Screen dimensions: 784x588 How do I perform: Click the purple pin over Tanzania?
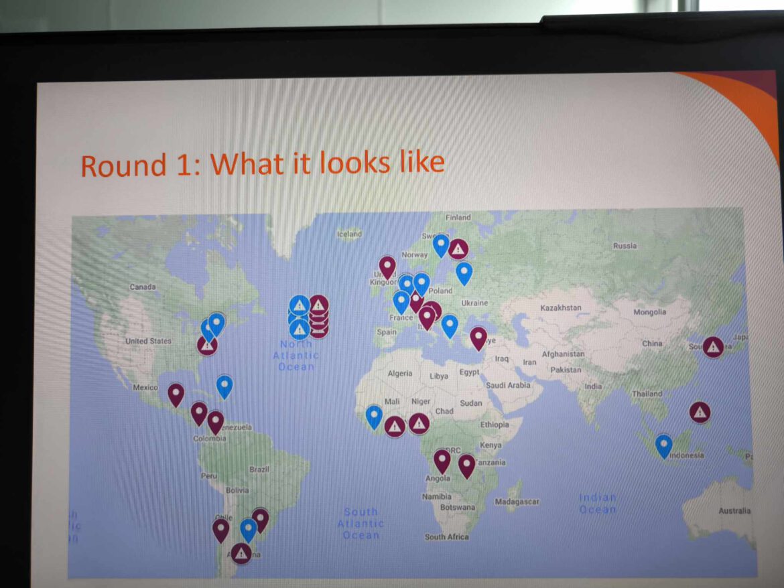466,465
